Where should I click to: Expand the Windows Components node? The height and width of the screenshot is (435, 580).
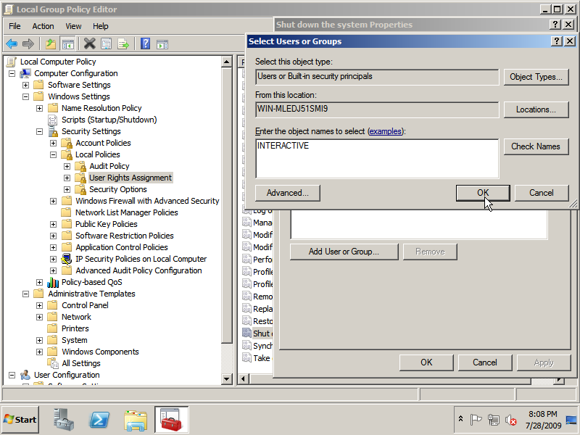click(40, 352)
